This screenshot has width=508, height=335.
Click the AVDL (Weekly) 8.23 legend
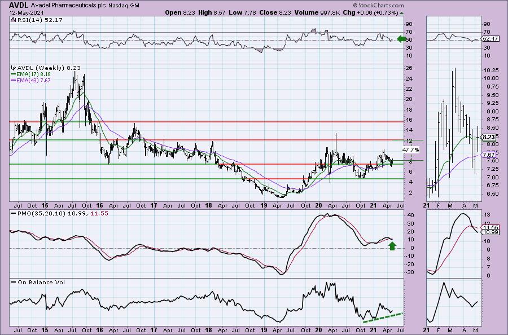coord(49,68)
